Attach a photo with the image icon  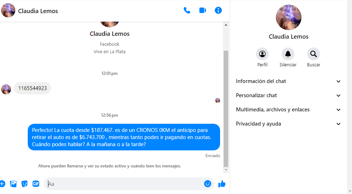[x=13, y=184]
